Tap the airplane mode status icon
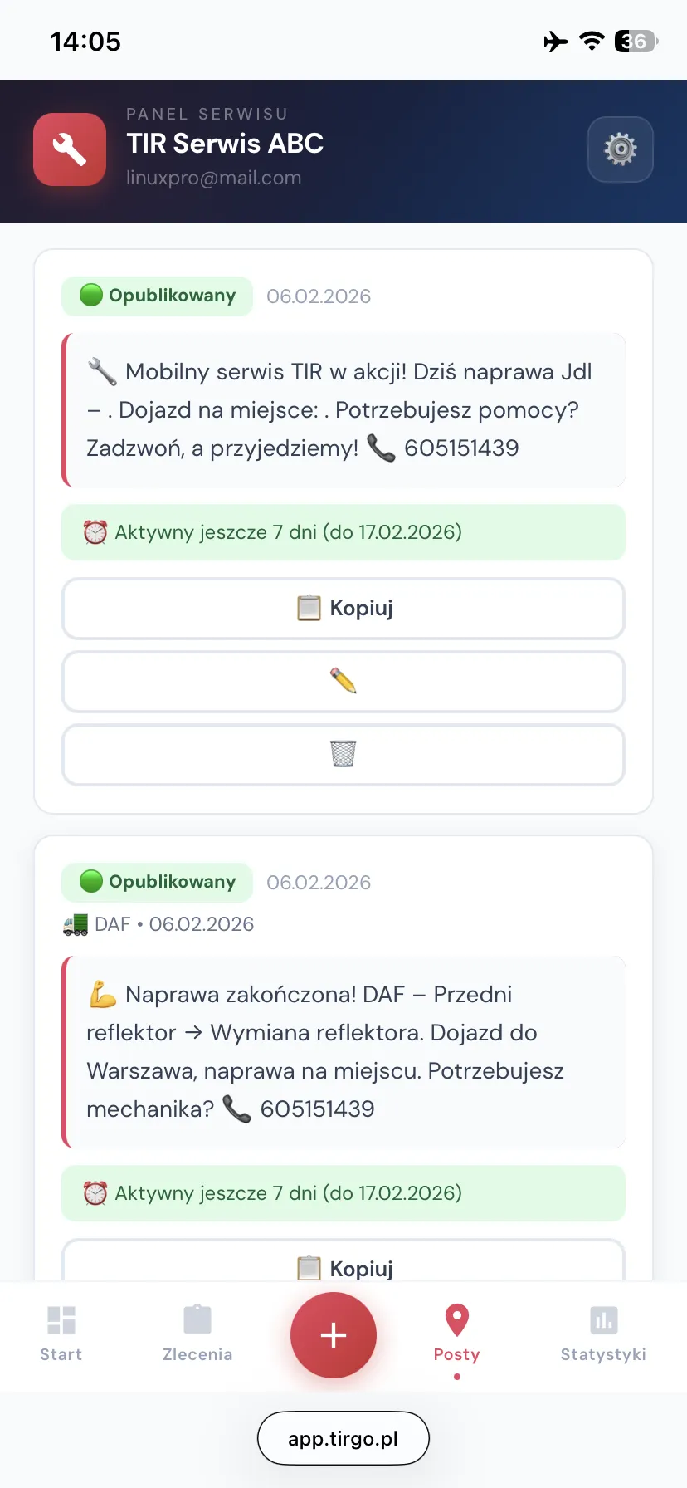Screen dimensions: 687x1488 pyautogui.click(x=556, y=41)
